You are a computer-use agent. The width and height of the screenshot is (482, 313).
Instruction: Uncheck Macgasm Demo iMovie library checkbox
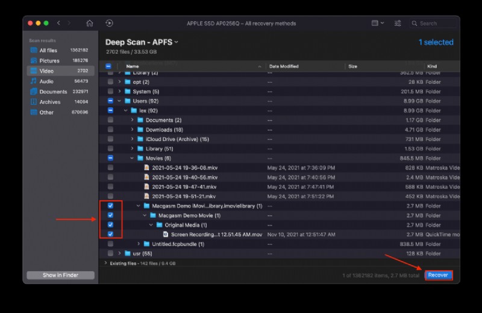pos(110,206)
